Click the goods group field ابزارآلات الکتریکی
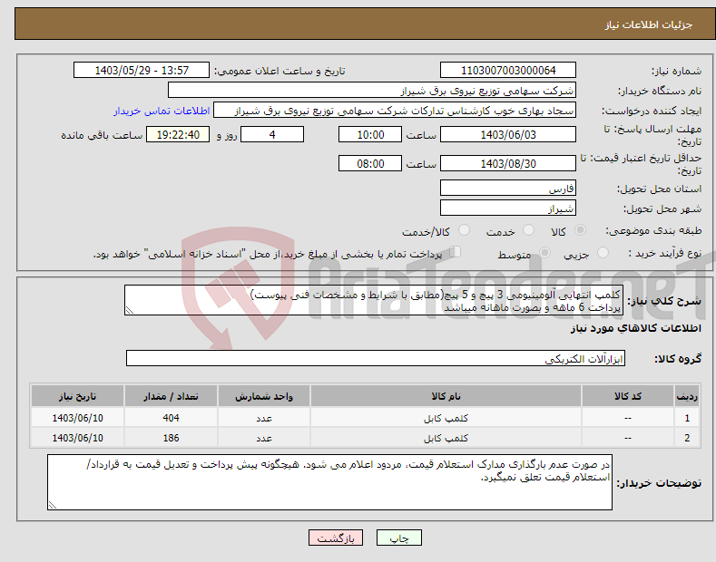Viewport: 716px width, 562px height. 376,359
